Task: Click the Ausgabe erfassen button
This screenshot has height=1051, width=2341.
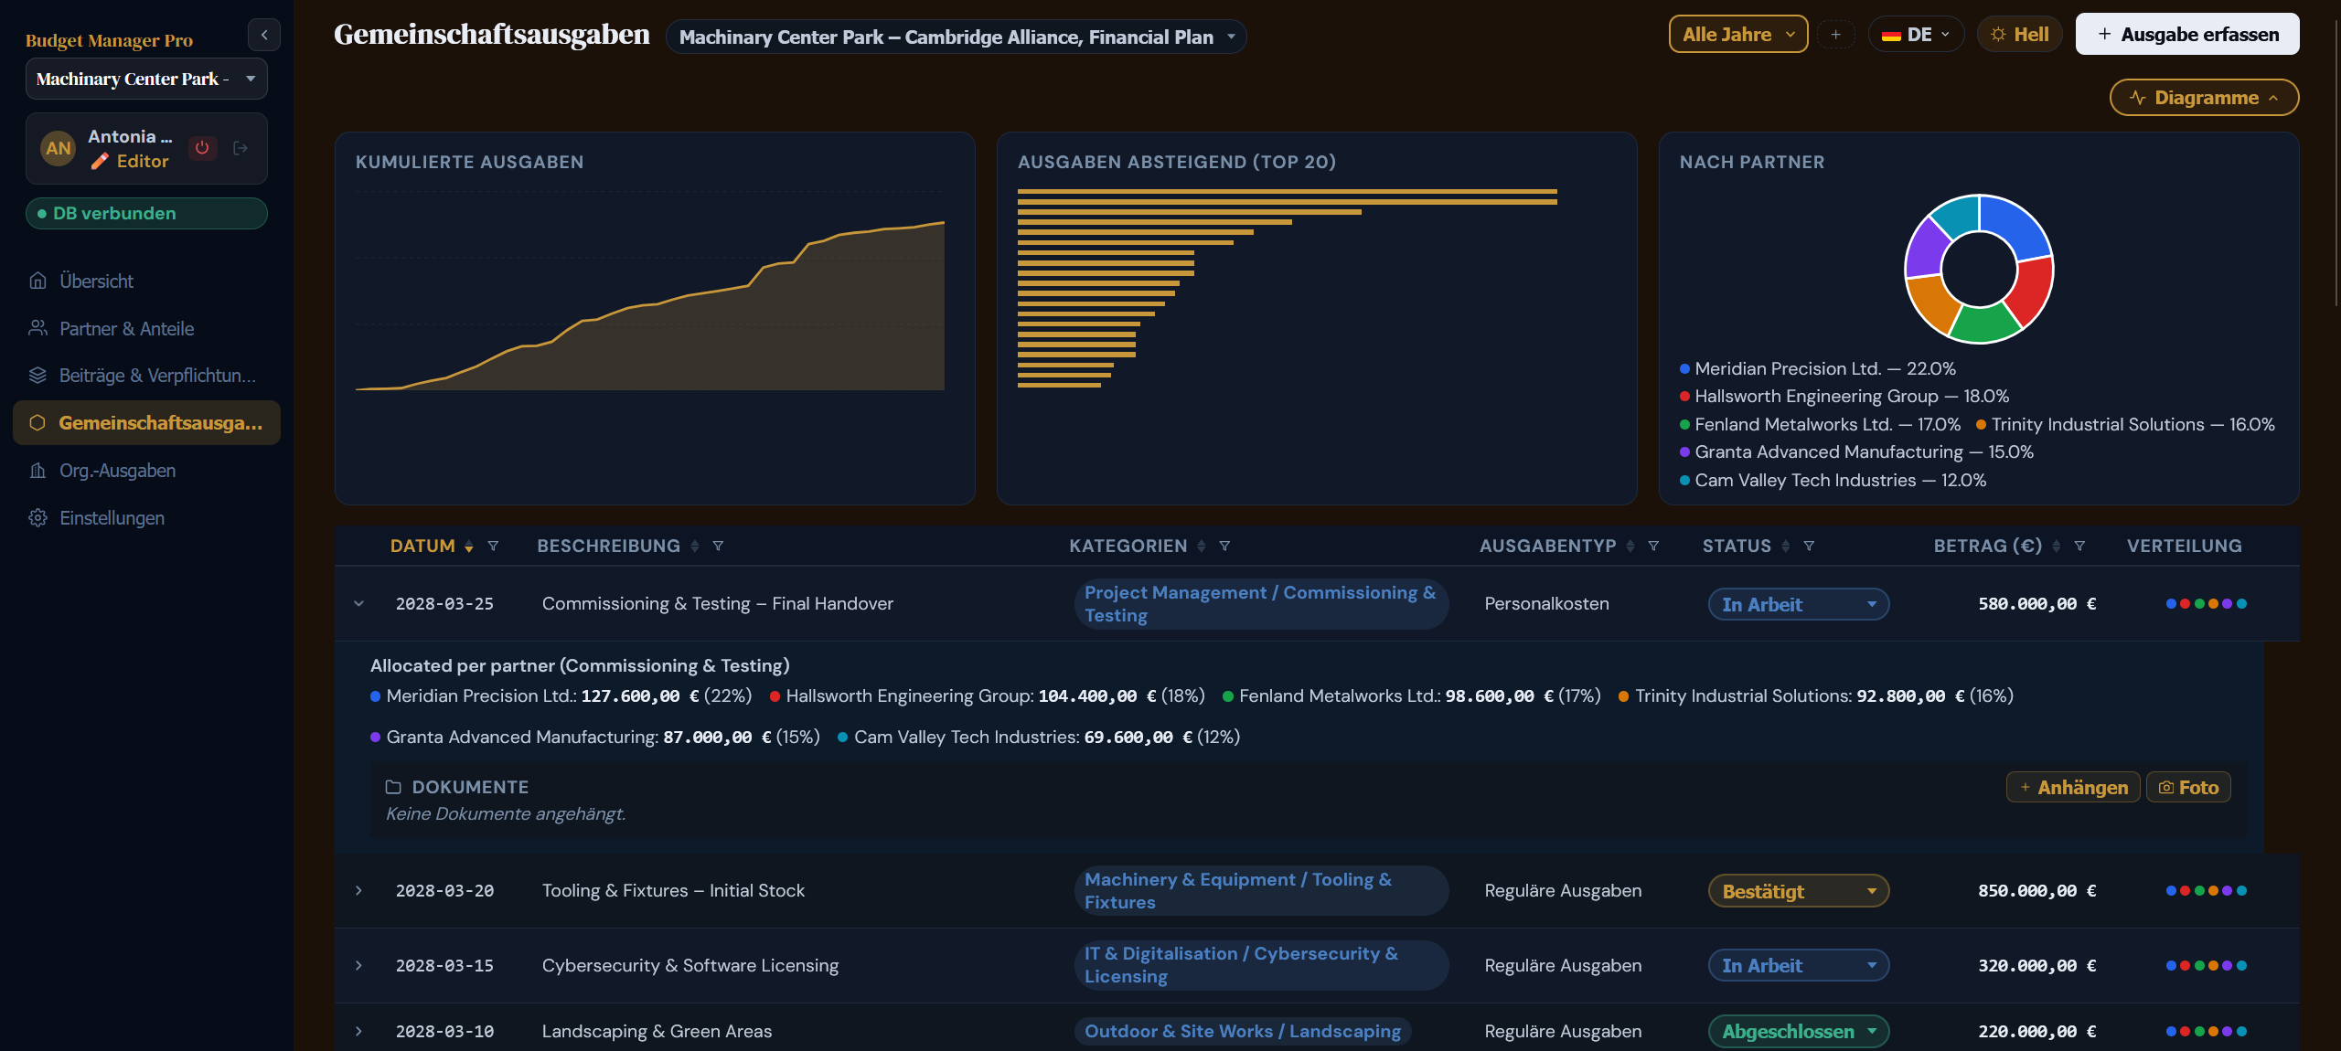Action: 2186,35
